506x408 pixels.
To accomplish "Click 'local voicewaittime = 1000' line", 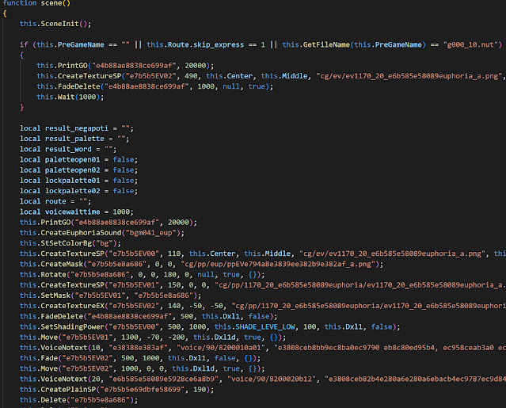I will pyautogui.click(x=77, y=212).
